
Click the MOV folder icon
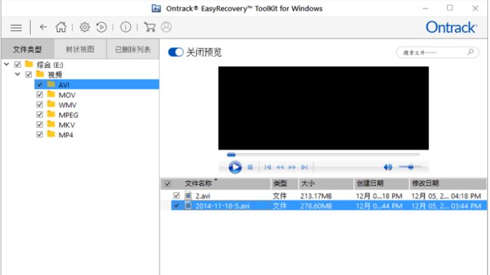(x=51, y=94)
